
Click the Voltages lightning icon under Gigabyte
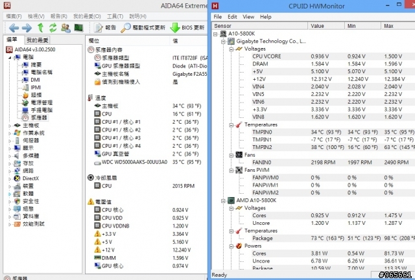tap(239, 49)
